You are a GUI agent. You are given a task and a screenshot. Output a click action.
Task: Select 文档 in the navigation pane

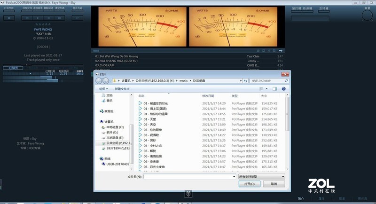[x=107, y=95]
